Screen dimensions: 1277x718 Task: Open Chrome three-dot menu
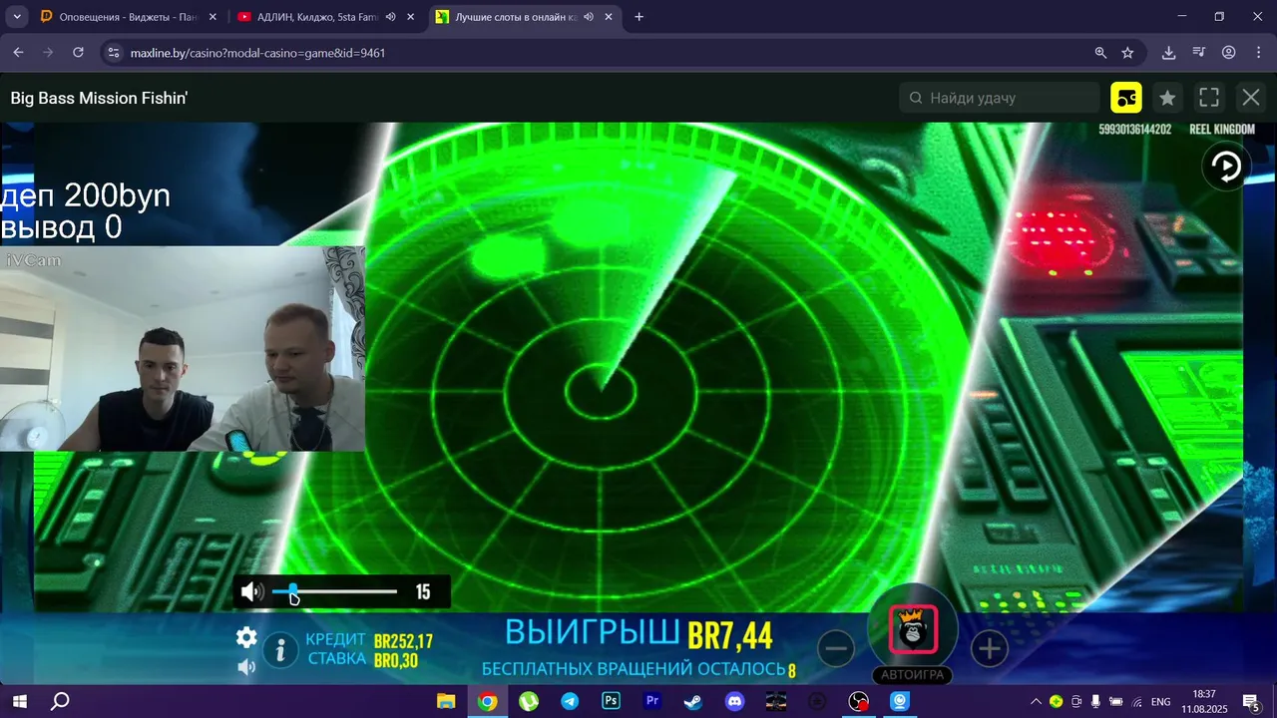pyautogui.click(x=1258, y=53)
